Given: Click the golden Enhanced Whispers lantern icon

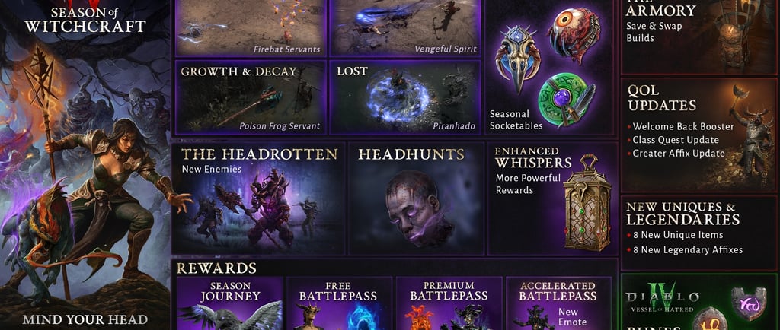Looking at the screenshot, I should [587, 202].
